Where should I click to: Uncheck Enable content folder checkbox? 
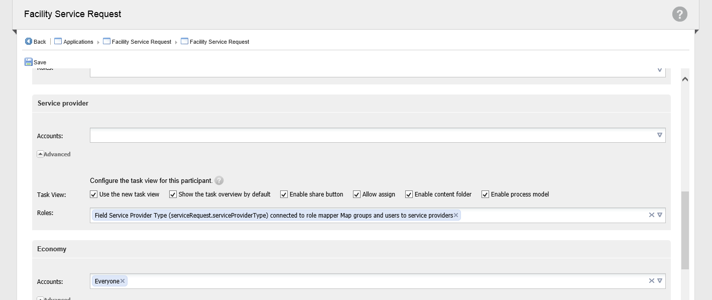(409, 194)
